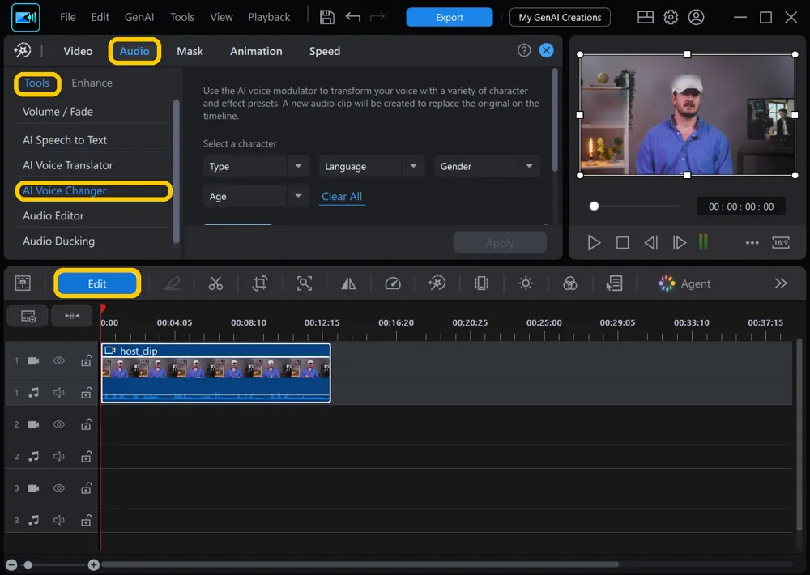Switch to the Speed tab
Viewport: 810px width, 575px height.
point(325,51)
